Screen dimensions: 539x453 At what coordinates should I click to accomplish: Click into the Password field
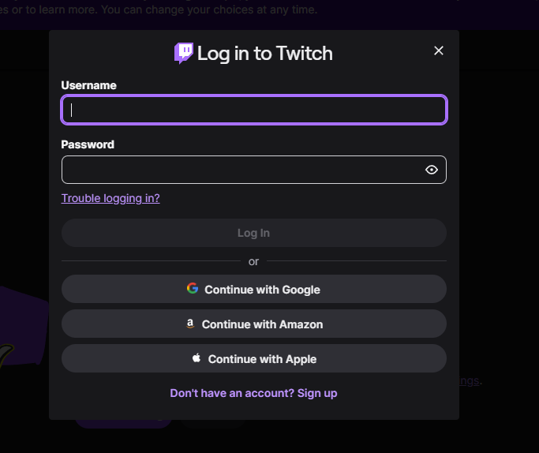click(x=241, y=170)
